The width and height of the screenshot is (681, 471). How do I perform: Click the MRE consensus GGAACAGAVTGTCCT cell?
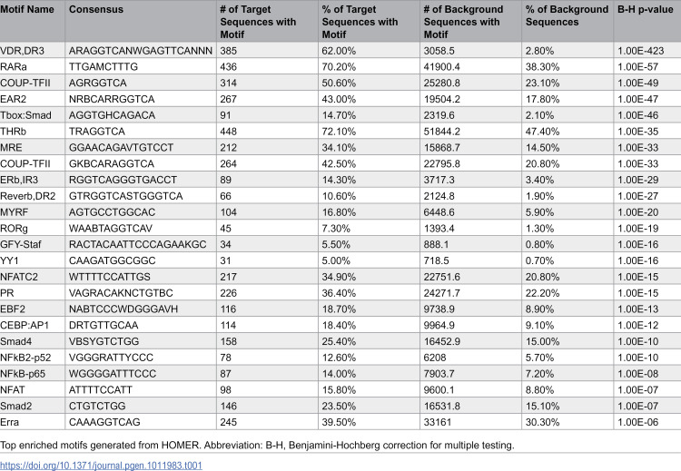tap(141, 147)
